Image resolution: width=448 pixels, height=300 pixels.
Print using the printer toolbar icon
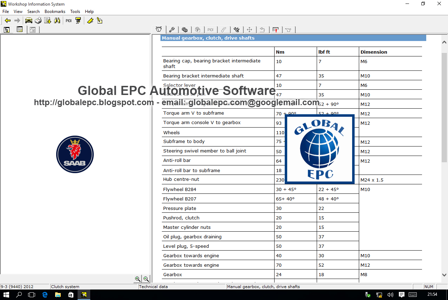[38, 21]
